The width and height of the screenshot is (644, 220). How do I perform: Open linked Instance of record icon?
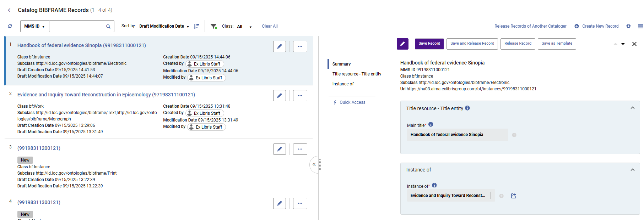coord(513,196)
